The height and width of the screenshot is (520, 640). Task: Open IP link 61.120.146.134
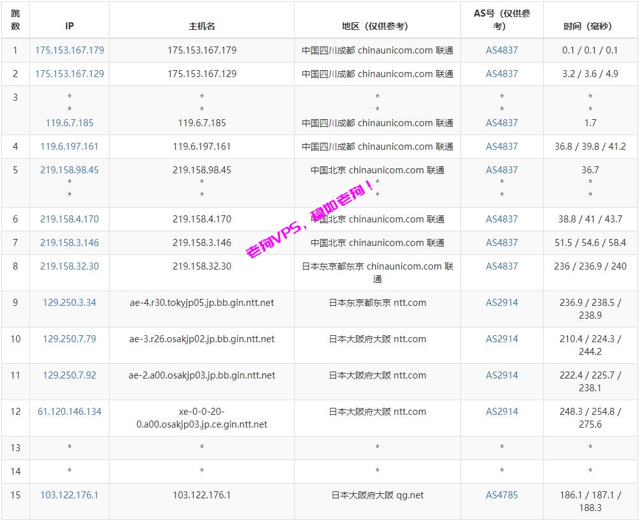tap(69, 412)
